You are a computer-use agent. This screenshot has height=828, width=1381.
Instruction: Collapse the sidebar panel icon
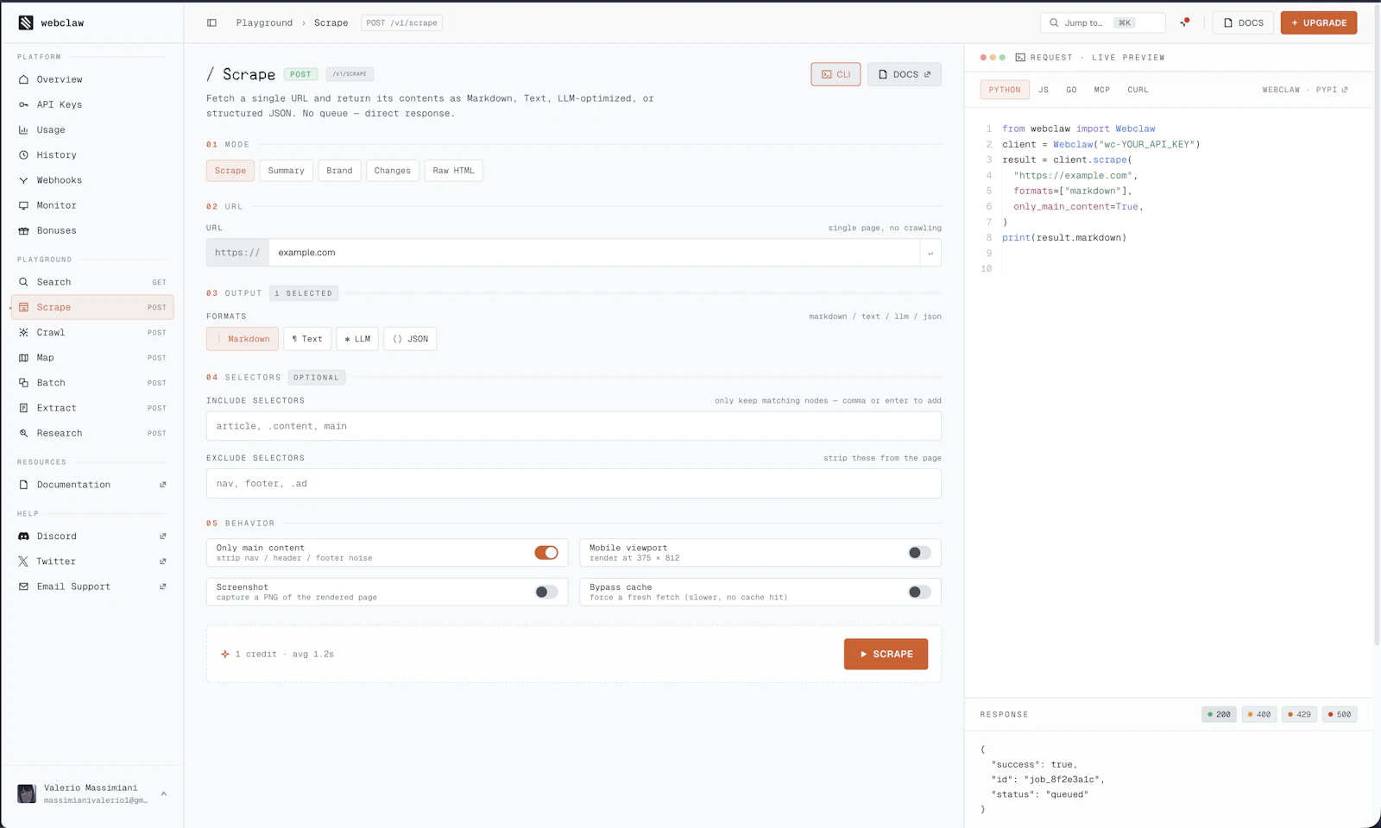pos(211,23)
